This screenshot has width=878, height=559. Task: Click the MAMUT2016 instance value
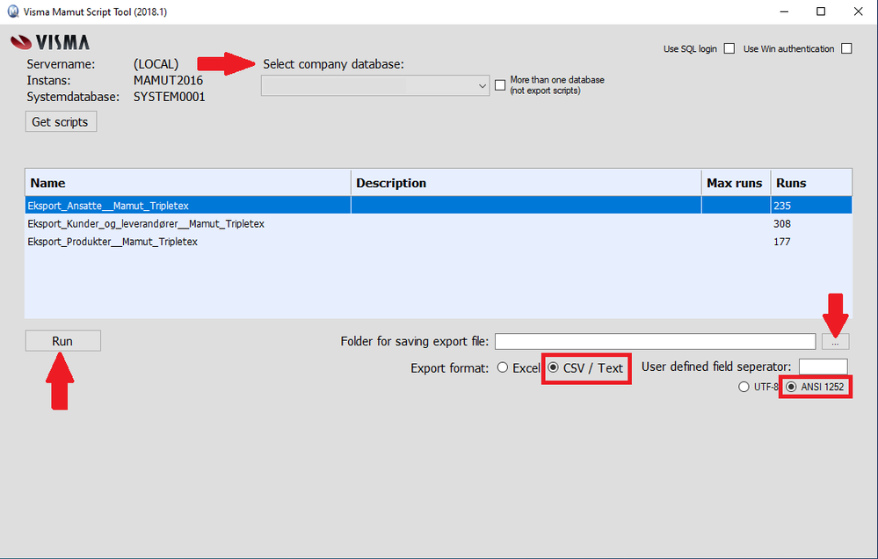click(168, 80)
